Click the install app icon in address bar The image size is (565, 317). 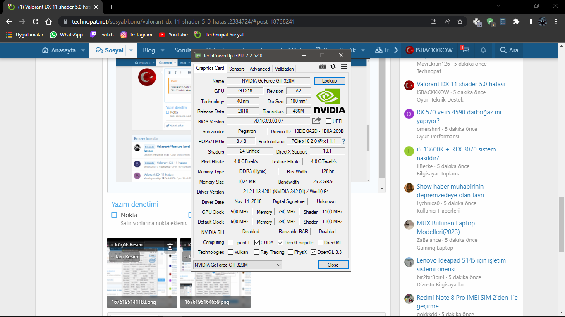tap(433, 21)
